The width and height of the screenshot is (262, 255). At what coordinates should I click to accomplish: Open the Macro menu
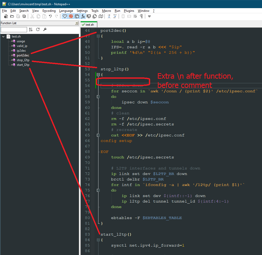click(x=106, y=11)
